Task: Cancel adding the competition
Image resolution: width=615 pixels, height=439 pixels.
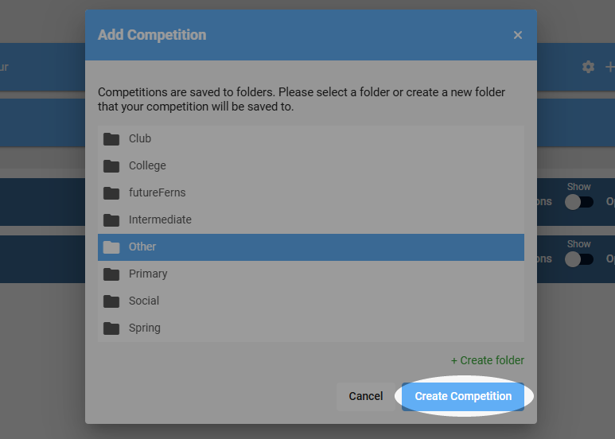Action: 365,396
